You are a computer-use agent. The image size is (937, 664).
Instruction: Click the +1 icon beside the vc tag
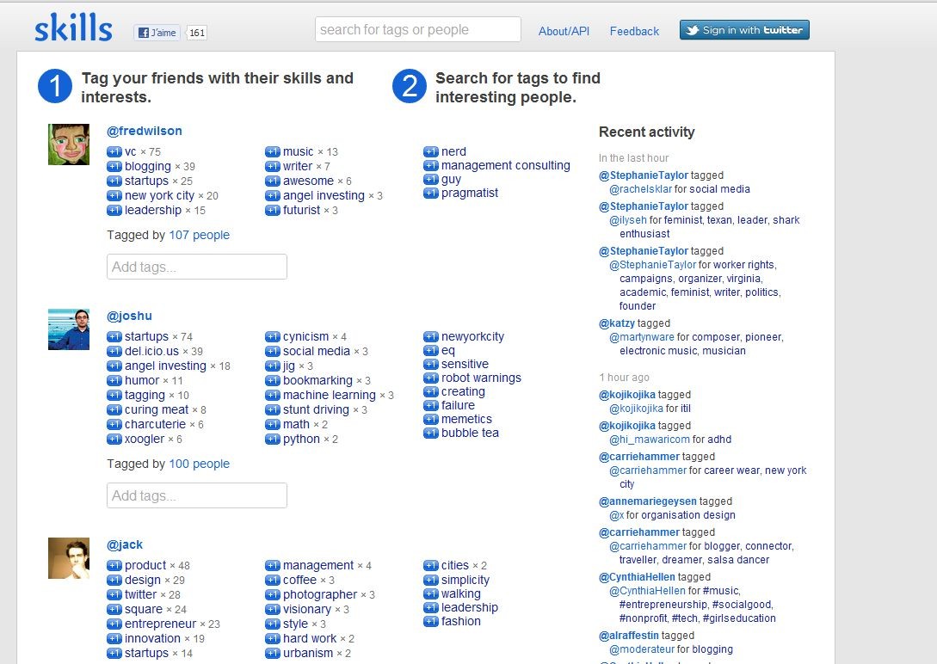point(114,151)
